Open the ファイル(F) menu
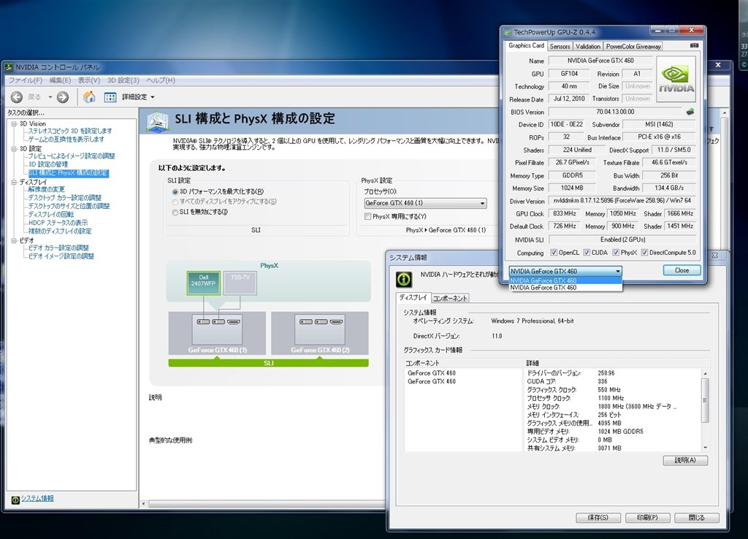 pos(26,80)
